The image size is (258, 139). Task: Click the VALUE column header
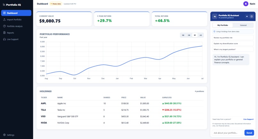coord(143,97)
